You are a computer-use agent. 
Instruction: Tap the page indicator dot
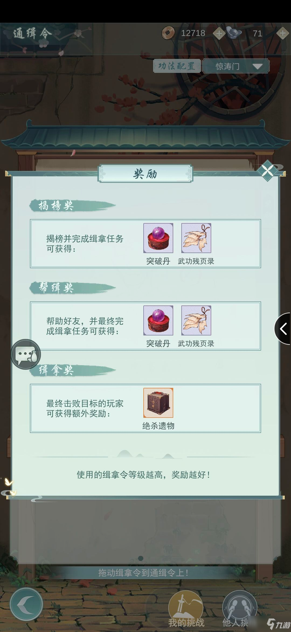click(x=141, y=558)
